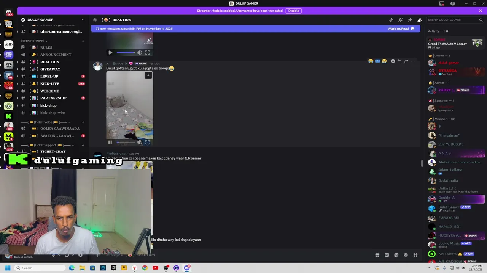Create a channel in Ticket Voice category
Screen dimensions: 487x273
pyautogui.click(x=83, y=122)
